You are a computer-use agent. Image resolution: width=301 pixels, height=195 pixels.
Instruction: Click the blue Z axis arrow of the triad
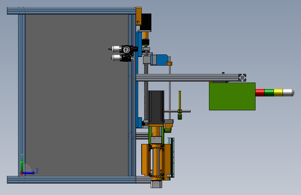pos(29,173)
